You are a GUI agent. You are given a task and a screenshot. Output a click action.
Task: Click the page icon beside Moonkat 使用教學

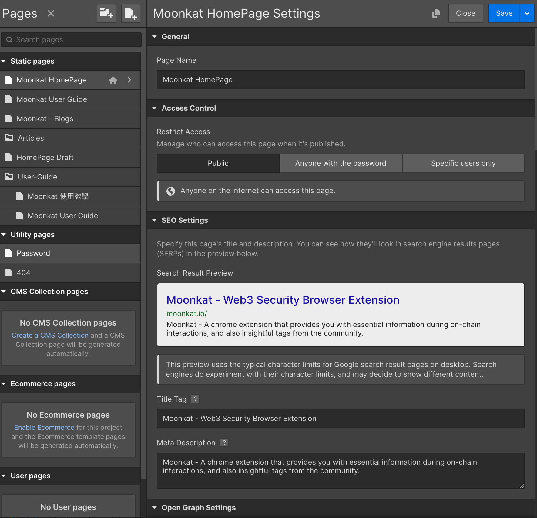19,196
